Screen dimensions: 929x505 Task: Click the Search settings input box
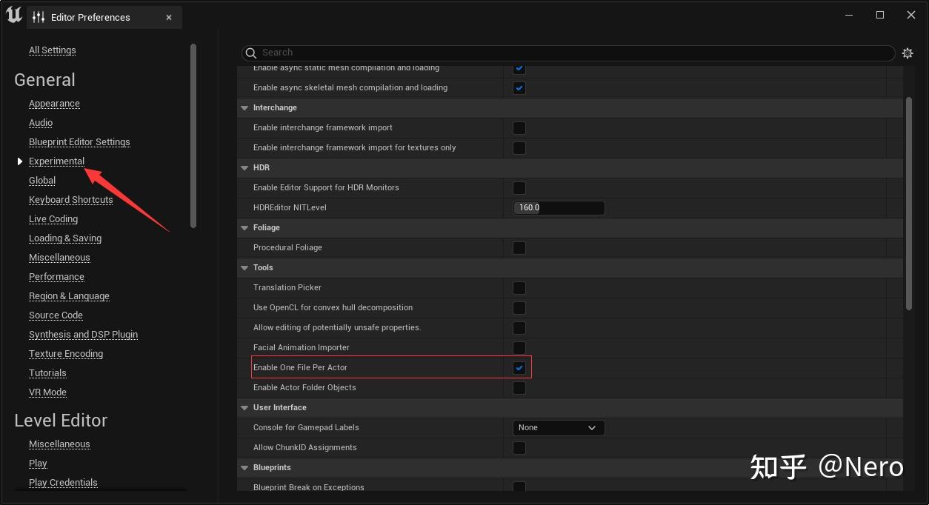point(570,53)
